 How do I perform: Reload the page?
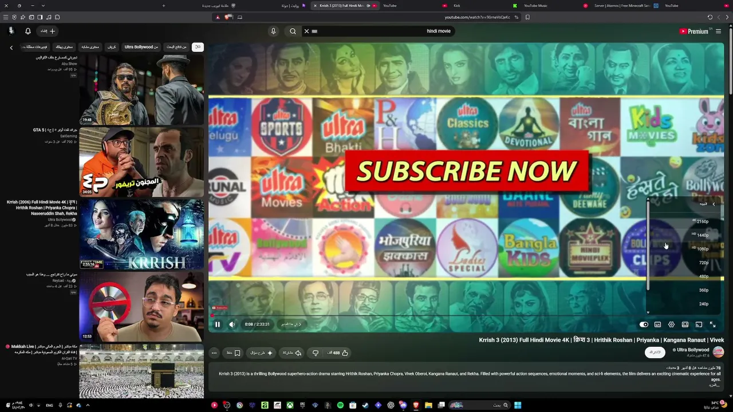710,17
